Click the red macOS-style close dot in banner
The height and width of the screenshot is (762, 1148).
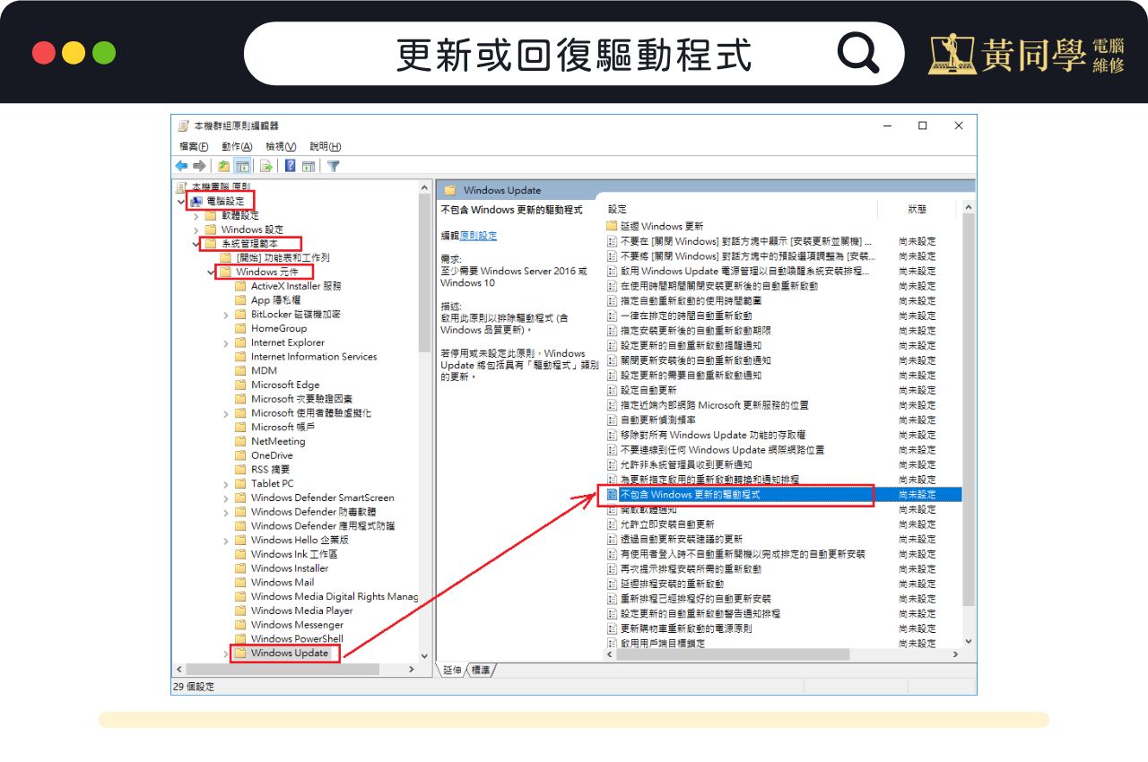click(x=43, y=53)
